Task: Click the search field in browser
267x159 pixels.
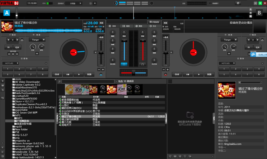Action: [x=88, y=82]
